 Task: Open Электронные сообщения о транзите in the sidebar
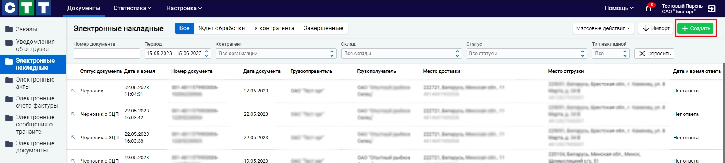click(x=35, y=124)
